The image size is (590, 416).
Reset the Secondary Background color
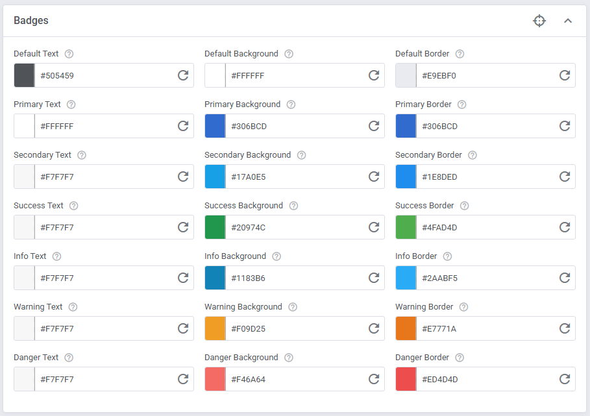[374, 177]
